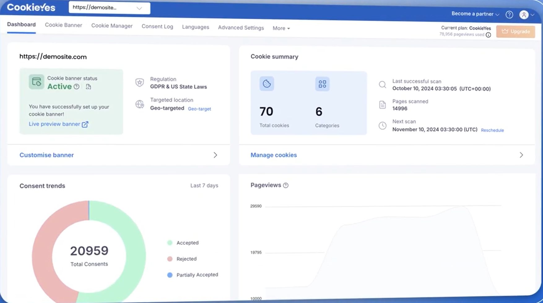Image resolution: width=543 pixels, height=303 pixels.
Task: Switch to the Cookie Manager tab
Action: coord(112,26)
